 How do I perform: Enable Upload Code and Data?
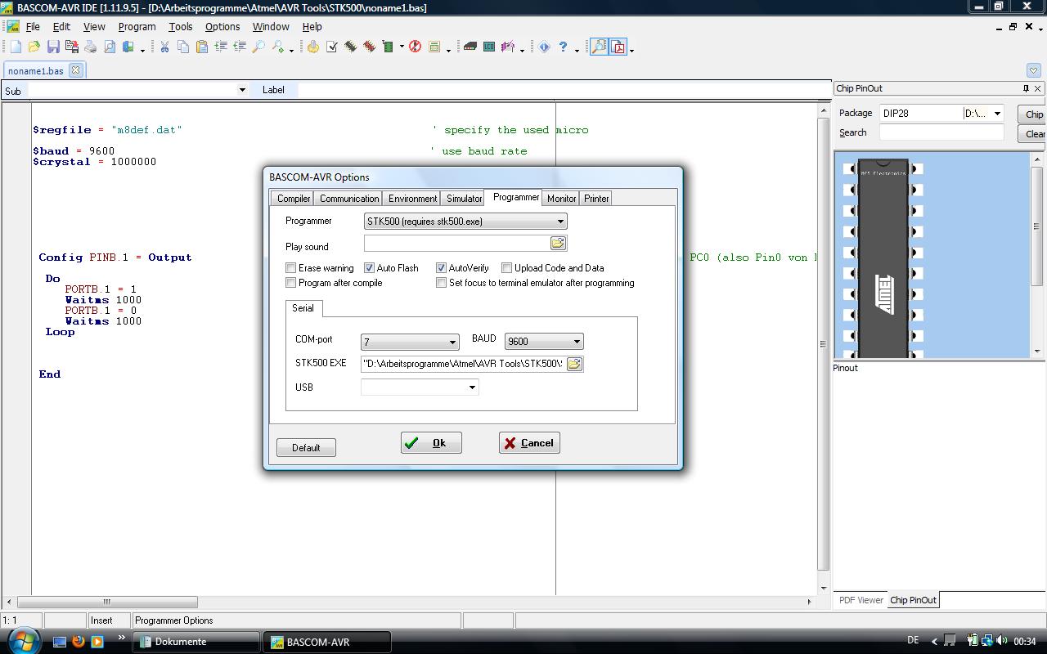tap(506, 268)
